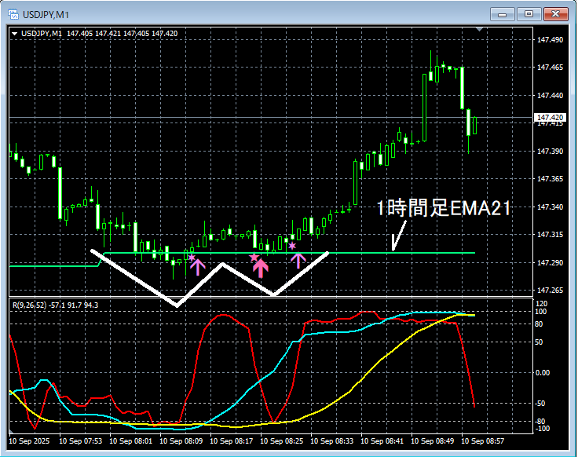Click the 10 Sep 08:41 time label
The width and height of the screenshot is (578, 457).
(382, 441)
